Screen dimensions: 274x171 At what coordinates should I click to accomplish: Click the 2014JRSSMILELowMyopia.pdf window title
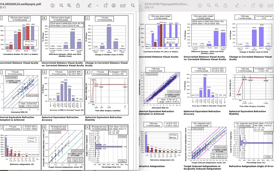point(21,4)
